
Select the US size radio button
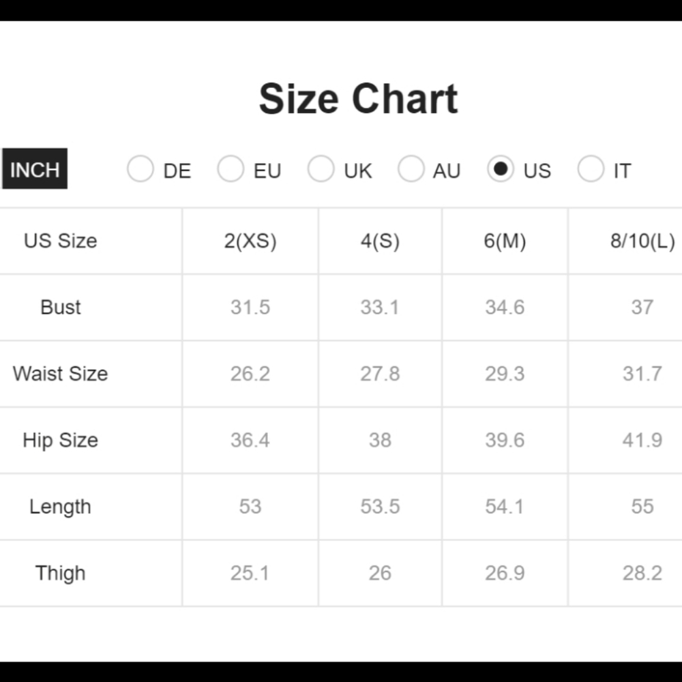point(501,169)
